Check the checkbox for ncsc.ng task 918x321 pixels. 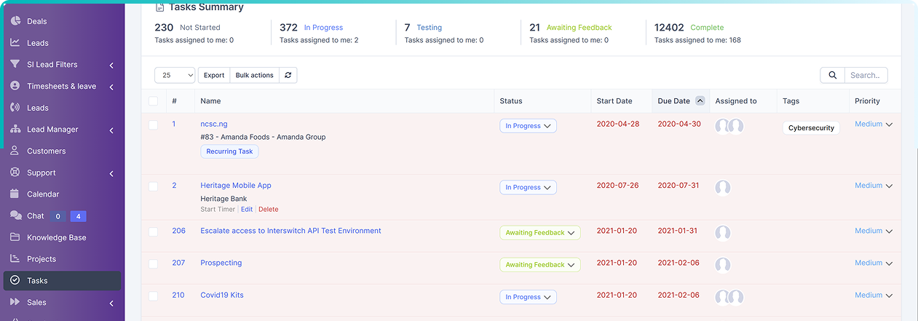[153, 125]
